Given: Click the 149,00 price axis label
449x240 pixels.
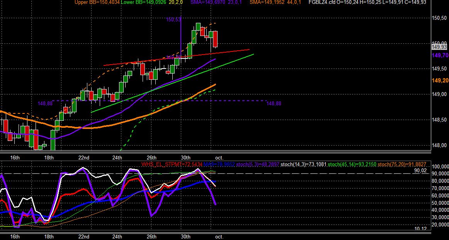Looking at the screenshot, I should point(439,94).
